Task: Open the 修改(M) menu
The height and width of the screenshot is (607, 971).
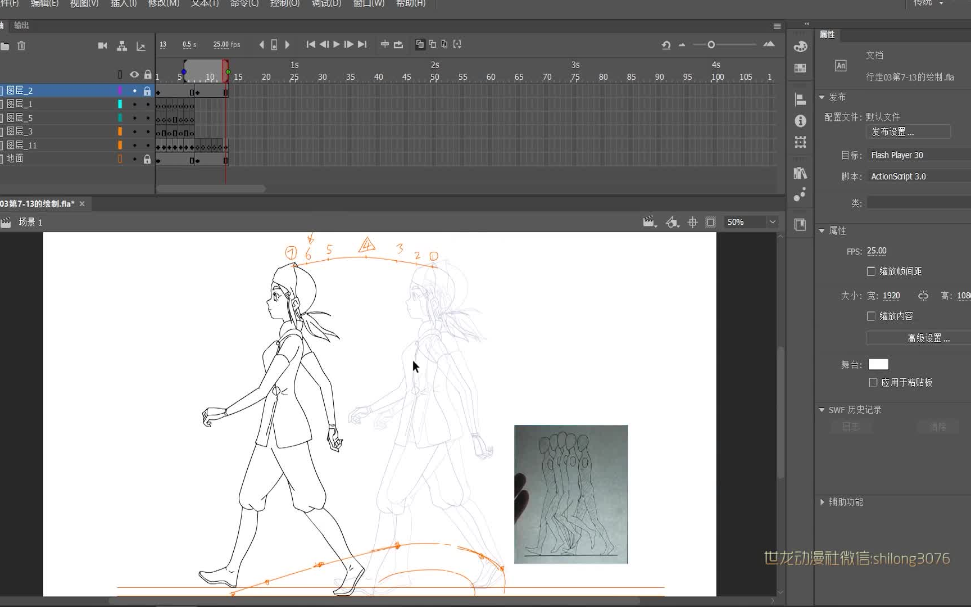Action: (x=164, y=4)
